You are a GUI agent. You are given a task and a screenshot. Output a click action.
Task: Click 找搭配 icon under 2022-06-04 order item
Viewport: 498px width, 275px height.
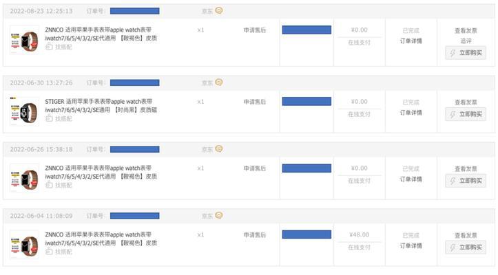click(49, 252)
